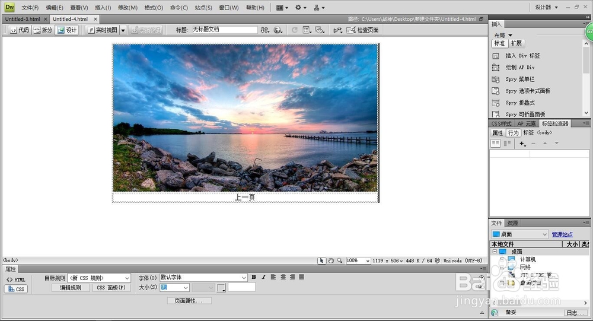Click the Insert panel scrollbar down arrow
The height and width of the screenshot is (321, 593).
[586, 113]
